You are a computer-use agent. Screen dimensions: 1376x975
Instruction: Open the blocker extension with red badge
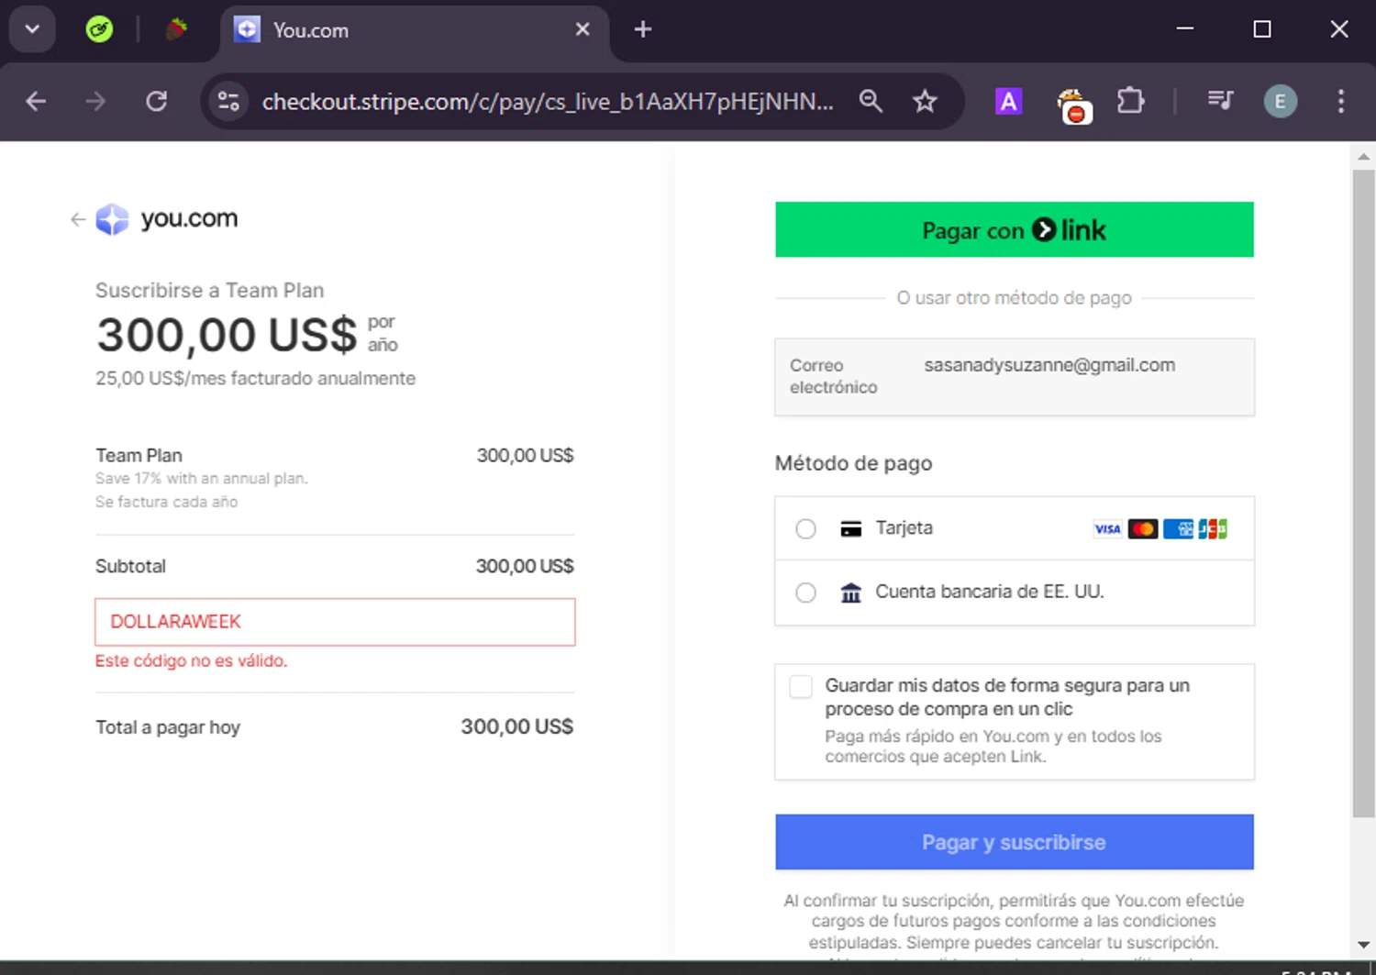[1073, 105]
